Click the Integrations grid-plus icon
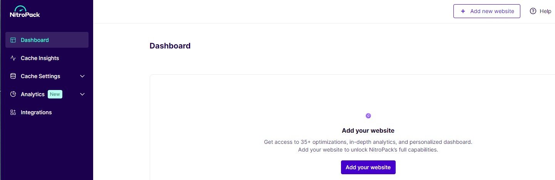Image resolution: width=555 pixels, height=180 pixels. [13, 112]
